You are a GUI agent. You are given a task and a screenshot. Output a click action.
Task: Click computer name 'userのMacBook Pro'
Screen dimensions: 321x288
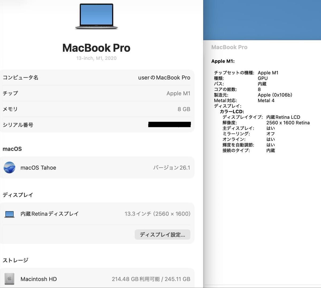click(x=164, y=78)
